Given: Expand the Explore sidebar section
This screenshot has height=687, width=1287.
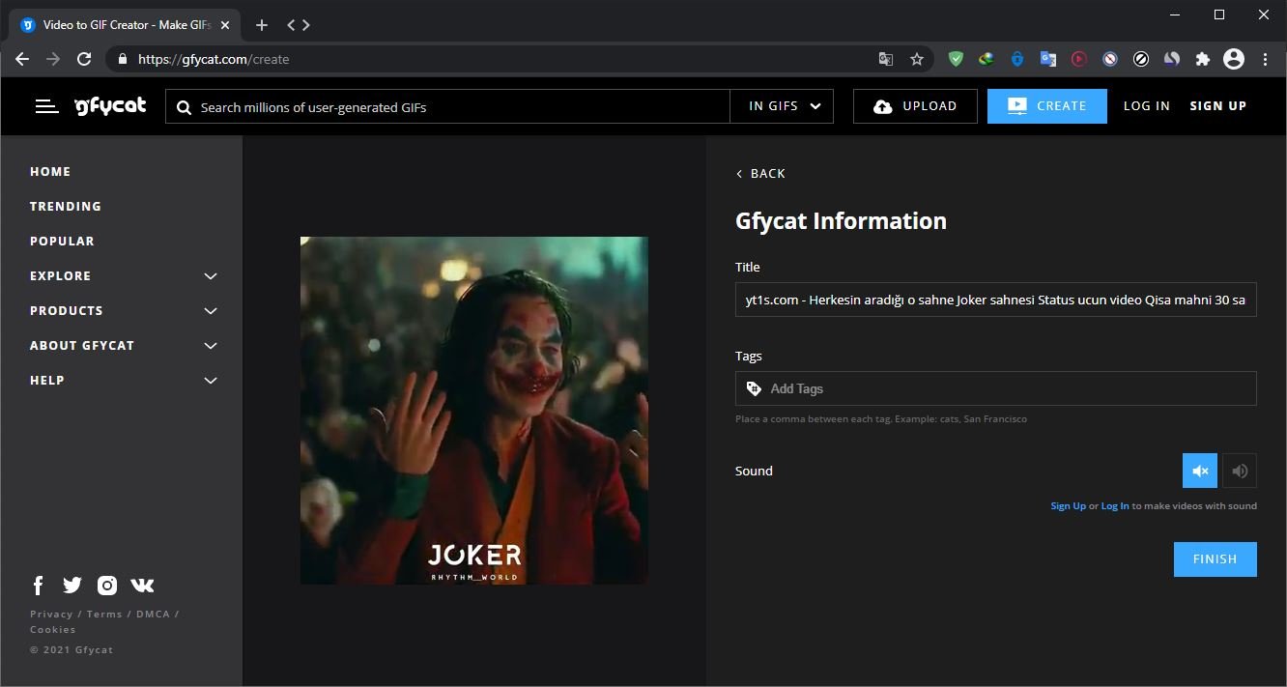Looking at the screenshot, I should [211, 276].
